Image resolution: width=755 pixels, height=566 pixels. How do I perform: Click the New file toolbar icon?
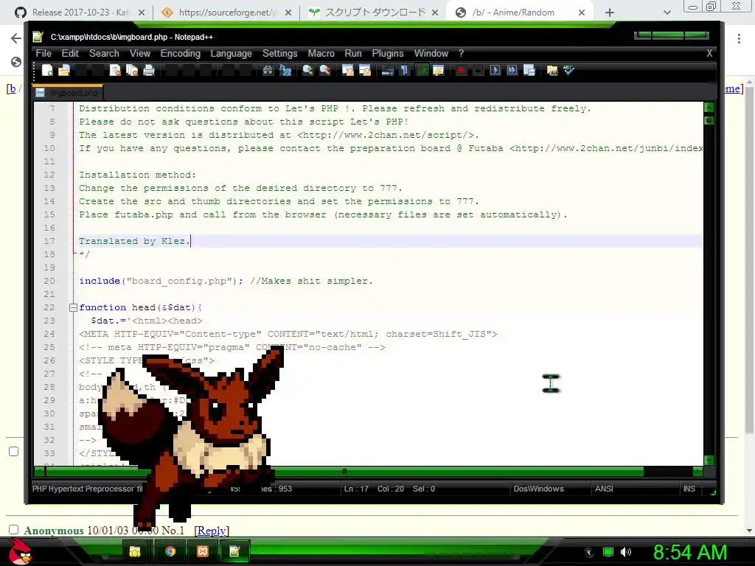click(x=47, y=70)
